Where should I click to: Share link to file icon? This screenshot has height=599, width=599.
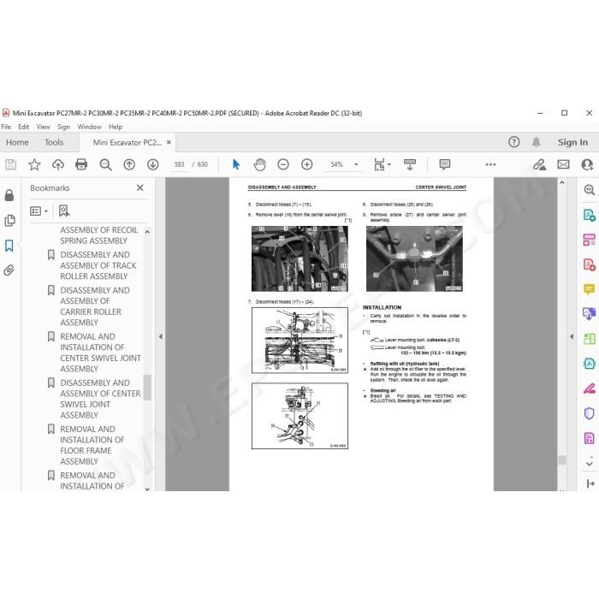click(x=539, y=164)
